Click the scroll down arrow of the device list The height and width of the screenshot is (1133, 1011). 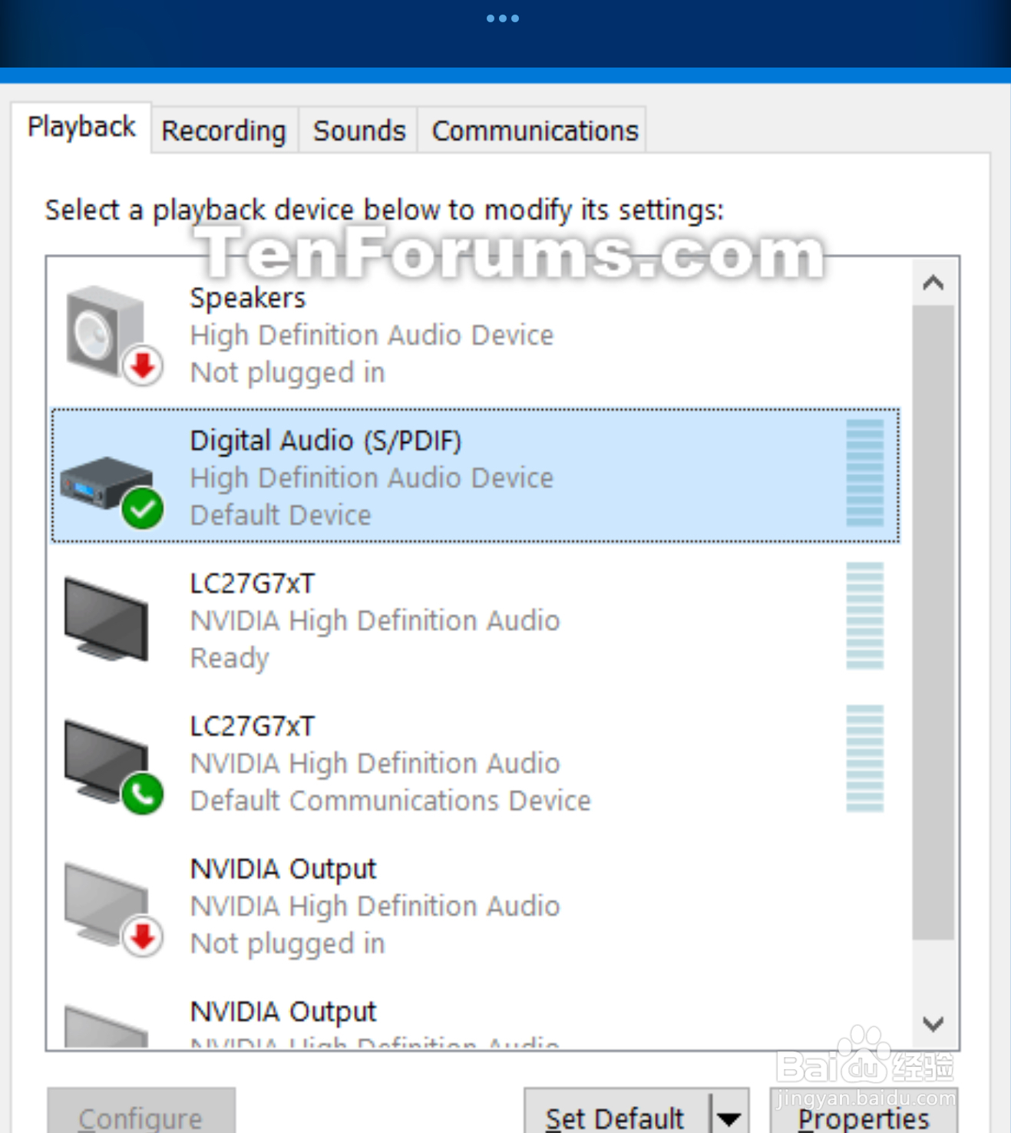click(933, 1023)
